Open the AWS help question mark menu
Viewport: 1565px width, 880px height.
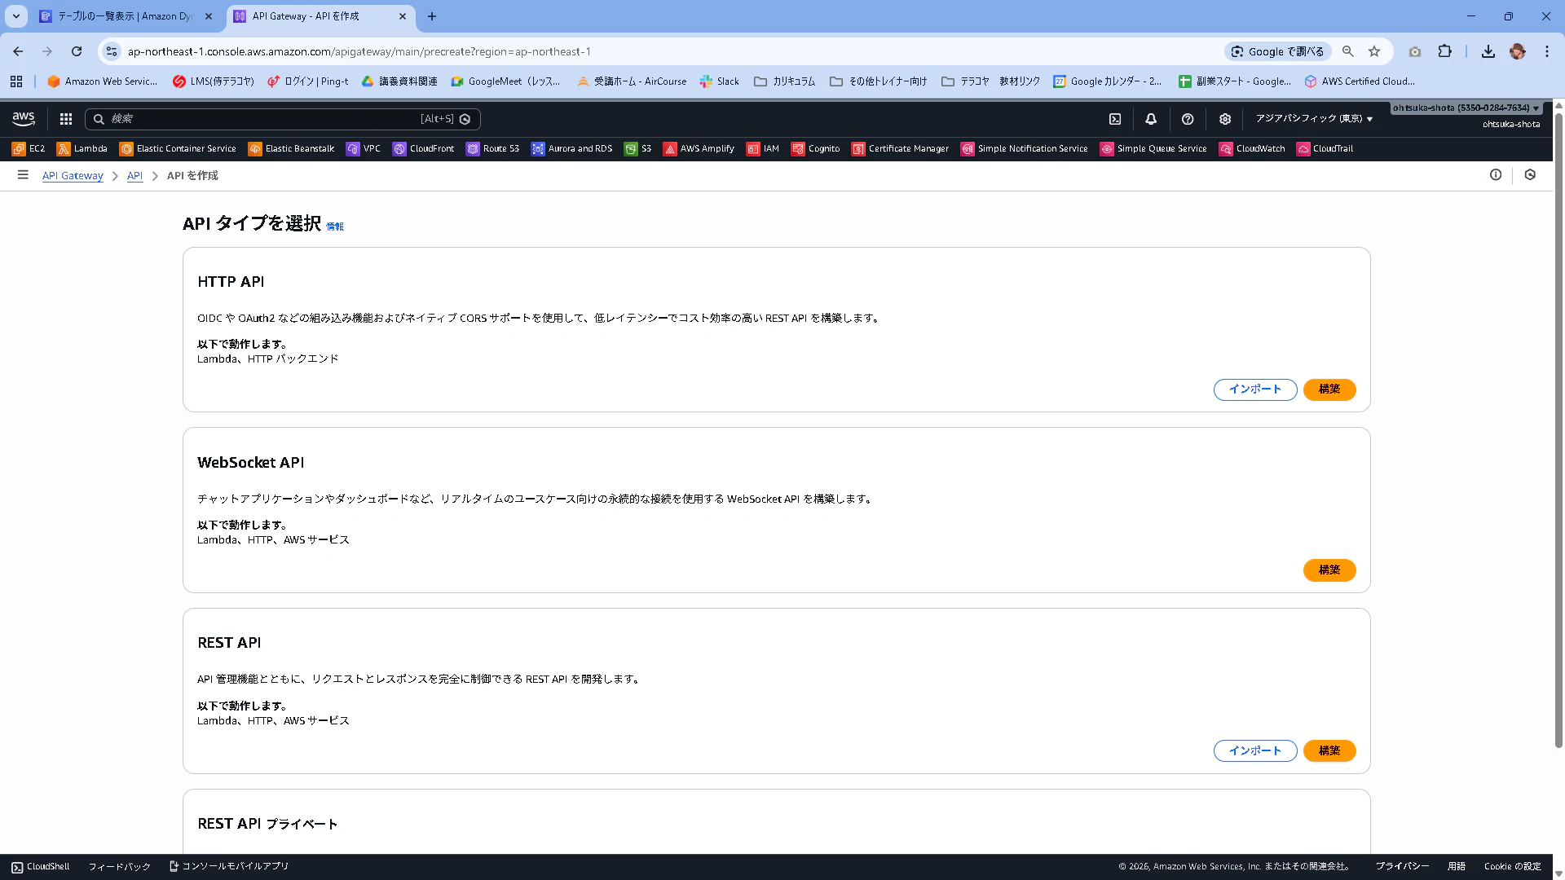pyautogui.click(x=1188, y=119)
